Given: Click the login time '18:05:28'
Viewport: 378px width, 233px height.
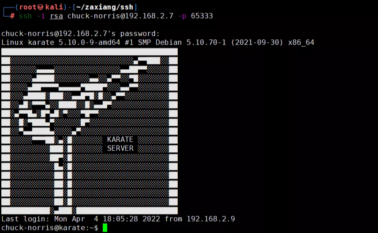Looking at the screenshot, I should pos(120,219).
